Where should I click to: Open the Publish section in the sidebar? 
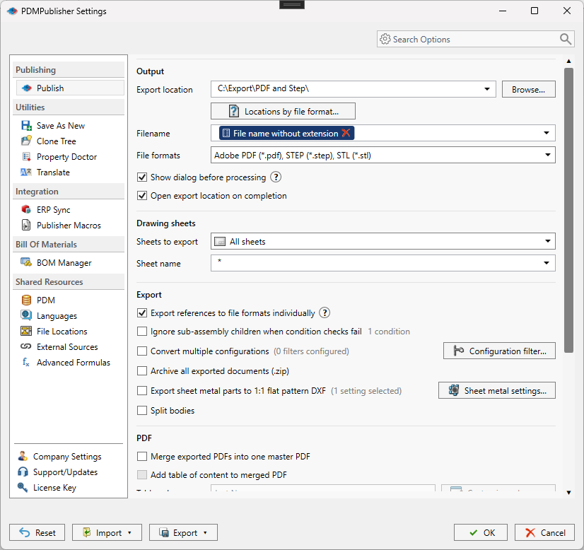70,88
